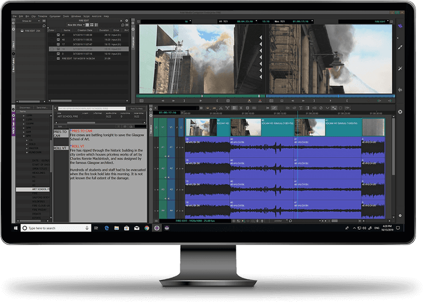The height and width of the screenshot is (302, 423).
Task: Enable the A2 record track selector
Action: 171,168
